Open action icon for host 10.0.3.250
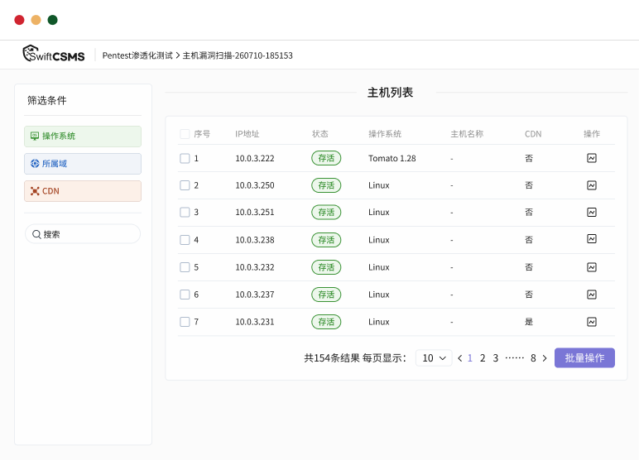 tap(591, 185)
